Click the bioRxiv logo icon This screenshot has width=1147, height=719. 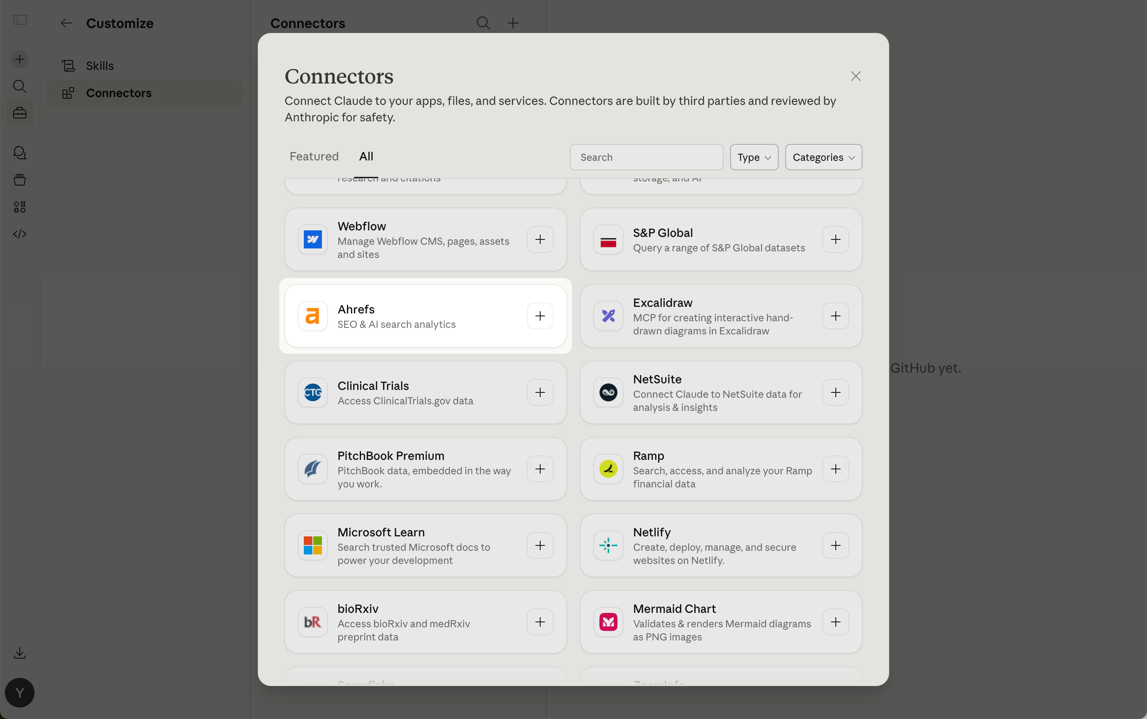[312, 622]
